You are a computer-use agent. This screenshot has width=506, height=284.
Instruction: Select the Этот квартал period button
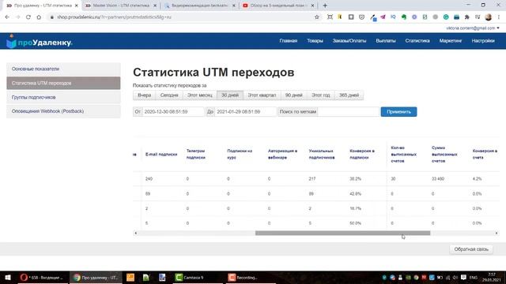tap(262, 95)
